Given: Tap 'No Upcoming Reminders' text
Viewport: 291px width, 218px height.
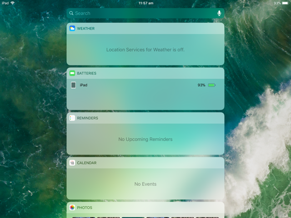Looking at the screenshot, I should (x=145, y=139).
